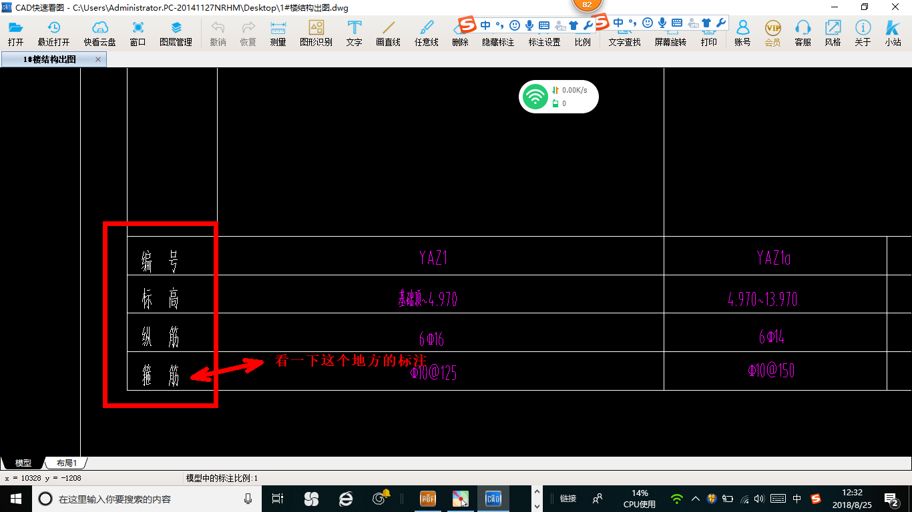912x512 pixels.
Task: Click the 标高 row label
Action: tap(160, 299)
